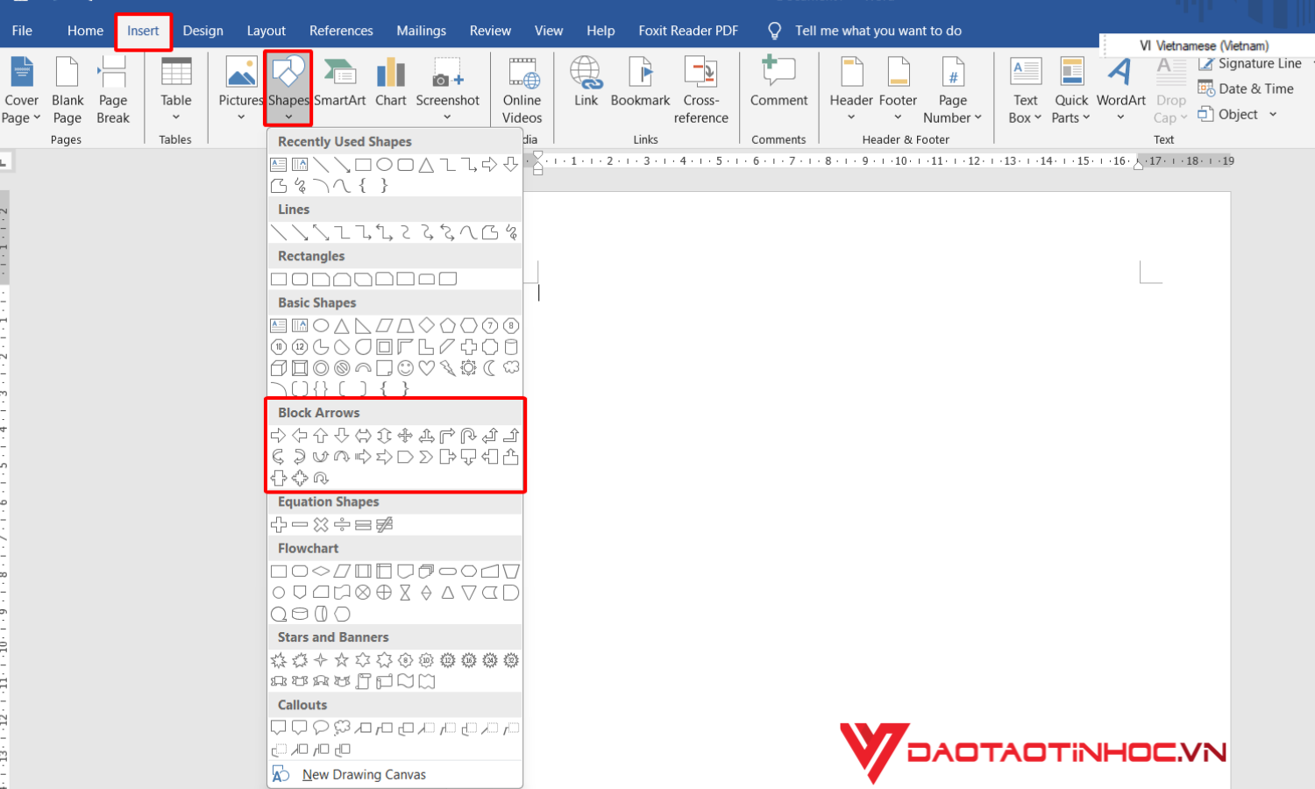Insert a Chart
The height and width of the screenshot is (789, 1315).
391,82
